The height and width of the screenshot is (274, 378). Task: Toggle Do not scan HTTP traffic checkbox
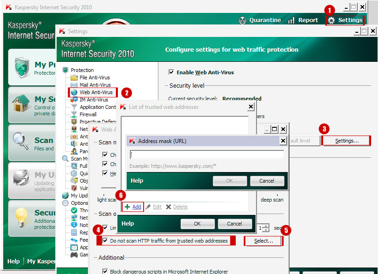coord(105,241)
